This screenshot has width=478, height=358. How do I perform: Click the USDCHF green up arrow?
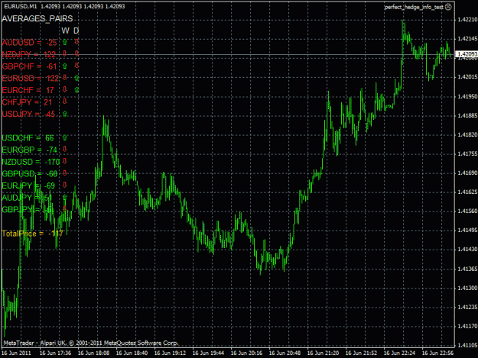65,137
